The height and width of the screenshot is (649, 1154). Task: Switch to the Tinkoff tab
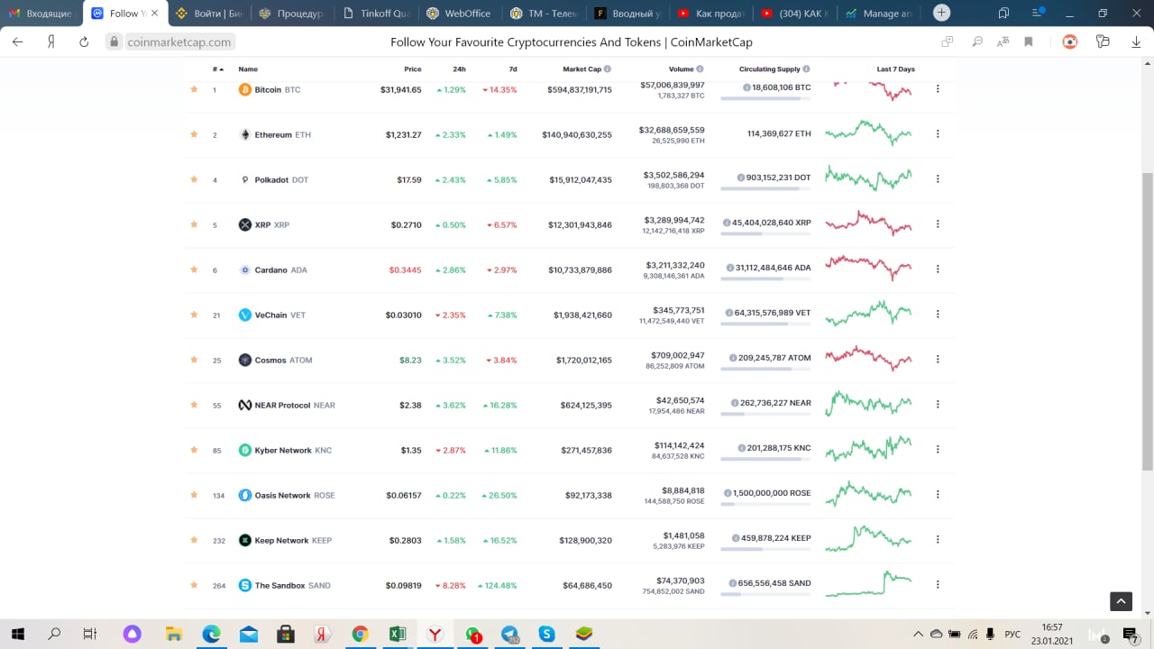[377, 14]
